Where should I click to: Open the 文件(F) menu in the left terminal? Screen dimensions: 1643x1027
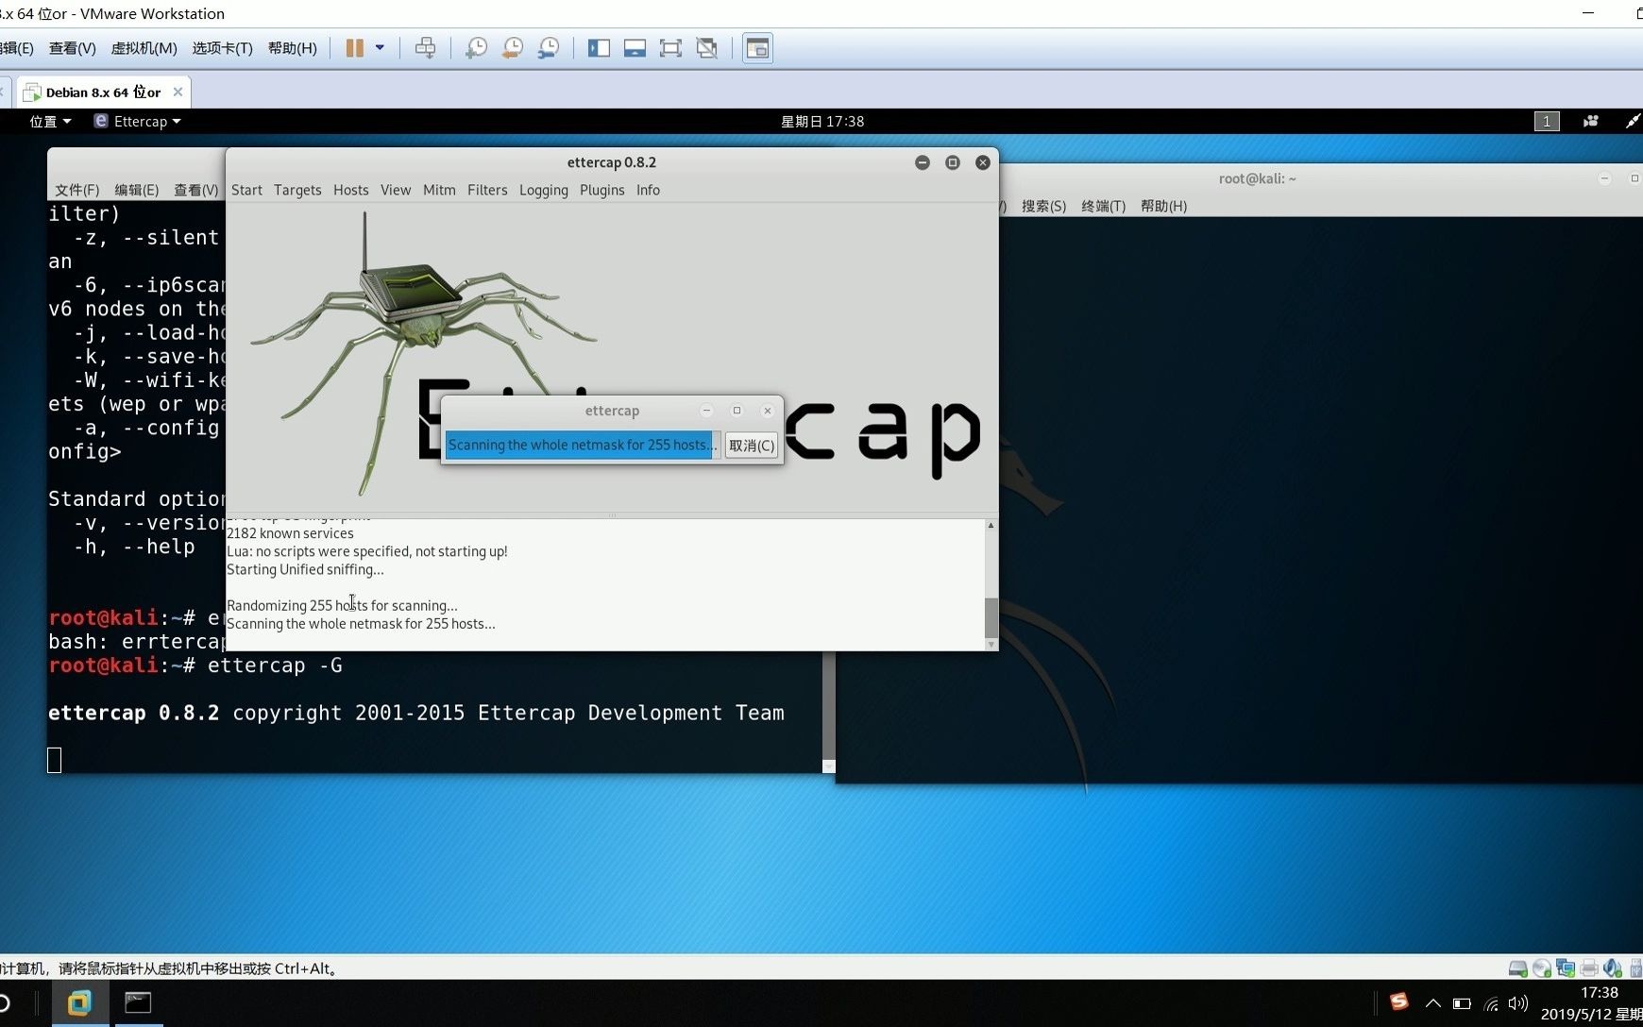[x=76, y=190]
